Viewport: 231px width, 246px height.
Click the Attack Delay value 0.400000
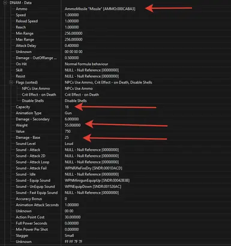[x=71, y=46]
